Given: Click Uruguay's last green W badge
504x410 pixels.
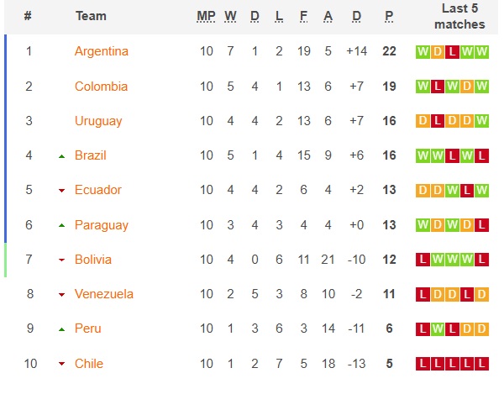Looking at the screenshot, I should point(481,121).
